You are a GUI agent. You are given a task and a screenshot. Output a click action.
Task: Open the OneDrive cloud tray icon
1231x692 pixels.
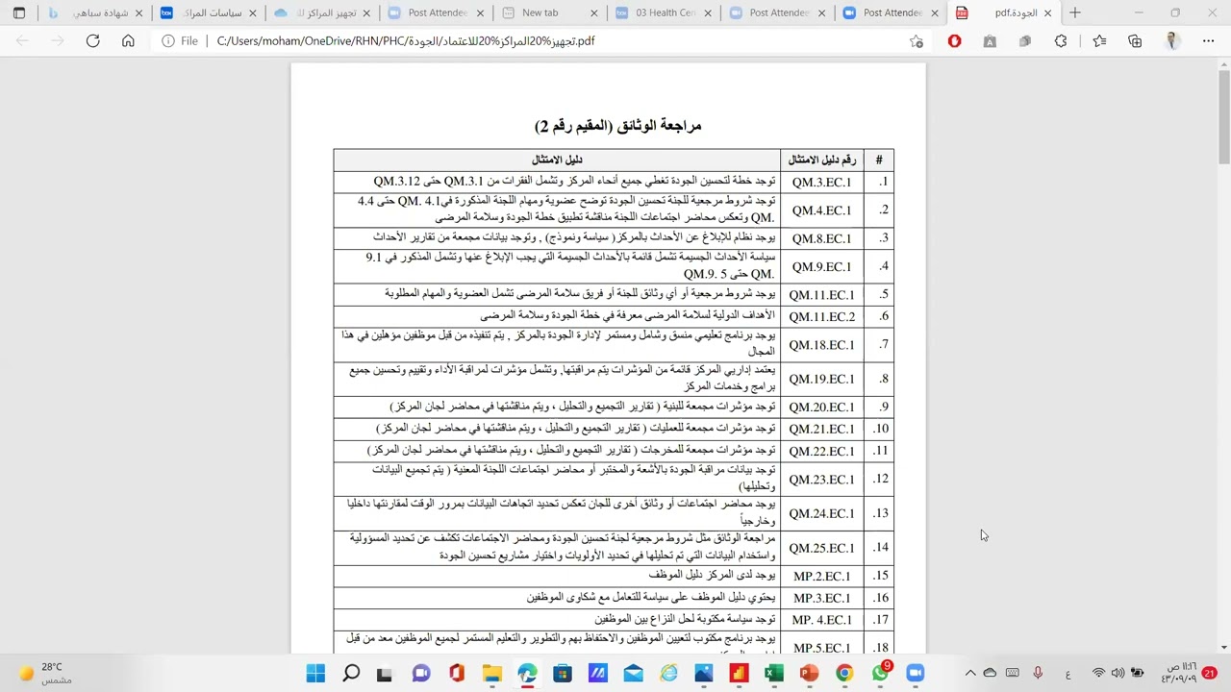[x=990, y=674]
